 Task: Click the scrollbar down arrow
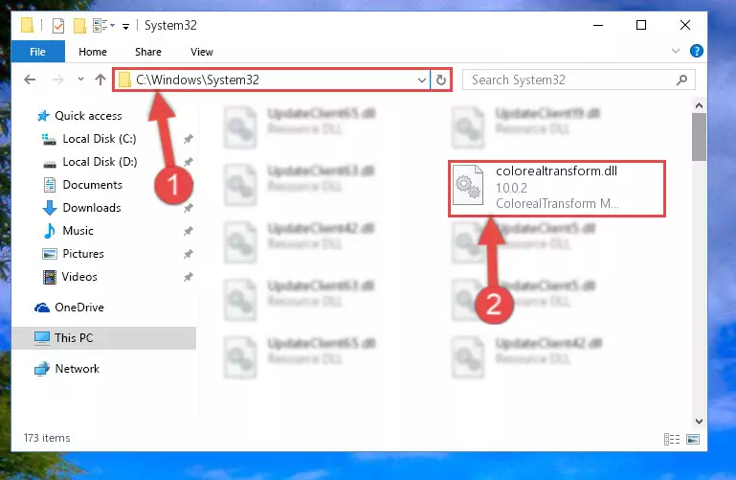point(699,422)
